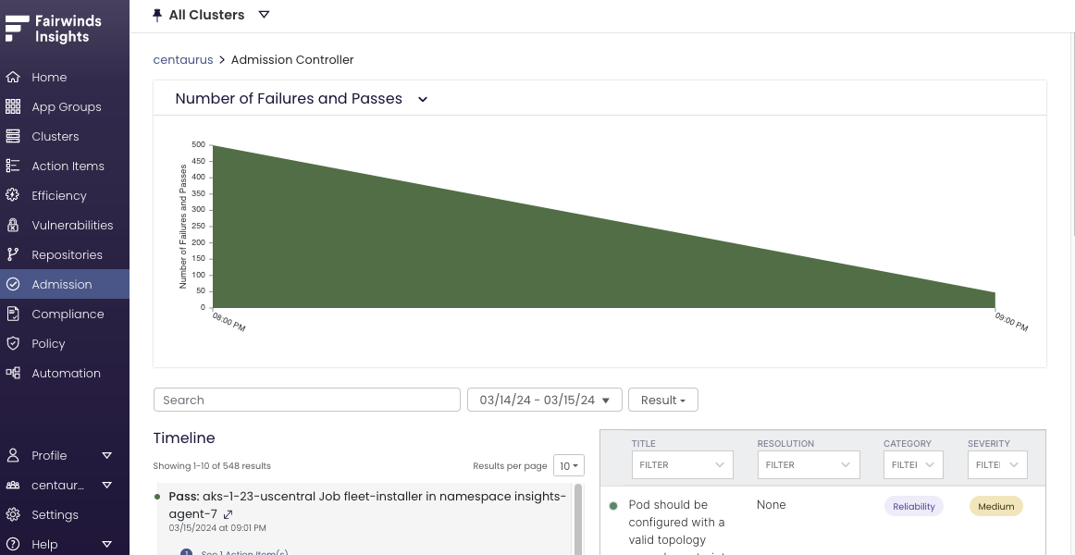Click the See 1 Action Item(s) link
Image resolution: width=1075 pixels, height=555 pixels.
point(244,551)
